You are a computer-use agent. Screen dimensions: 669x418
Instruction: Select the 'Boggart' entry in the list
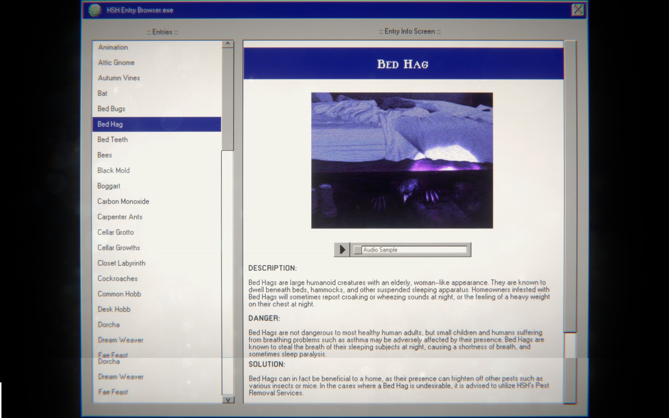tap(108, 185)
